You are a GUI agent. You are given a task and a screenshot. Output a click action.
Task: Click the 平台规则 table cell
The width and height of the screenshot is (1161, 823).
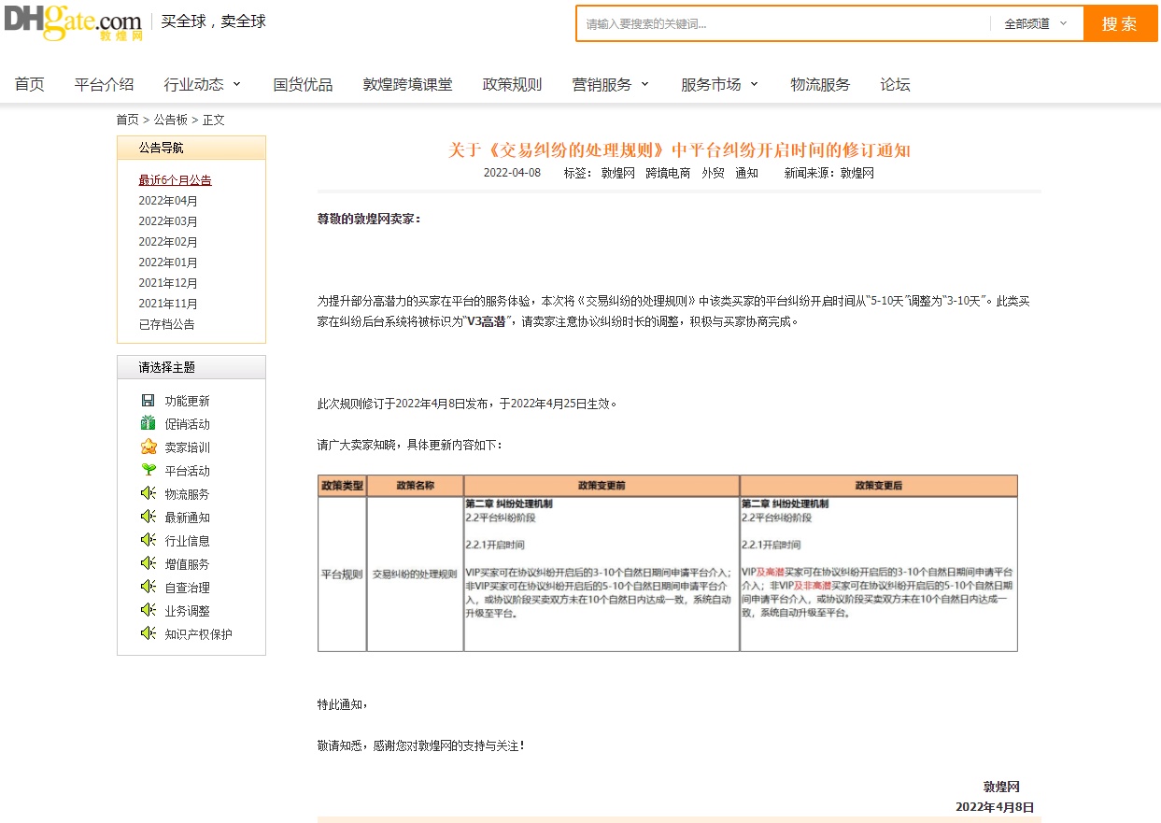(342, 575)
